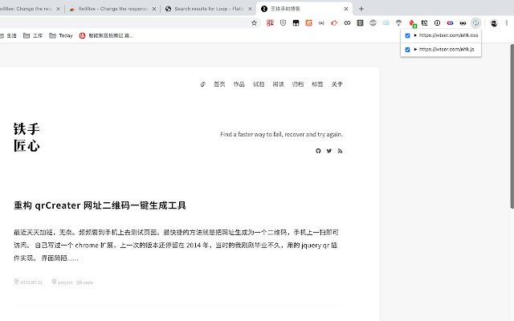Open the black goggles extension icon
The width and height of the screenshot is (514, 321).
[463, 22]
